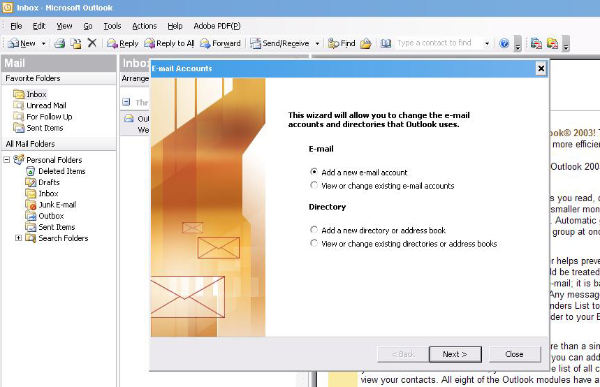This screenshot has width=600, height=387.
Task: Select the Personal Folders item
Action: coord(47,160)
